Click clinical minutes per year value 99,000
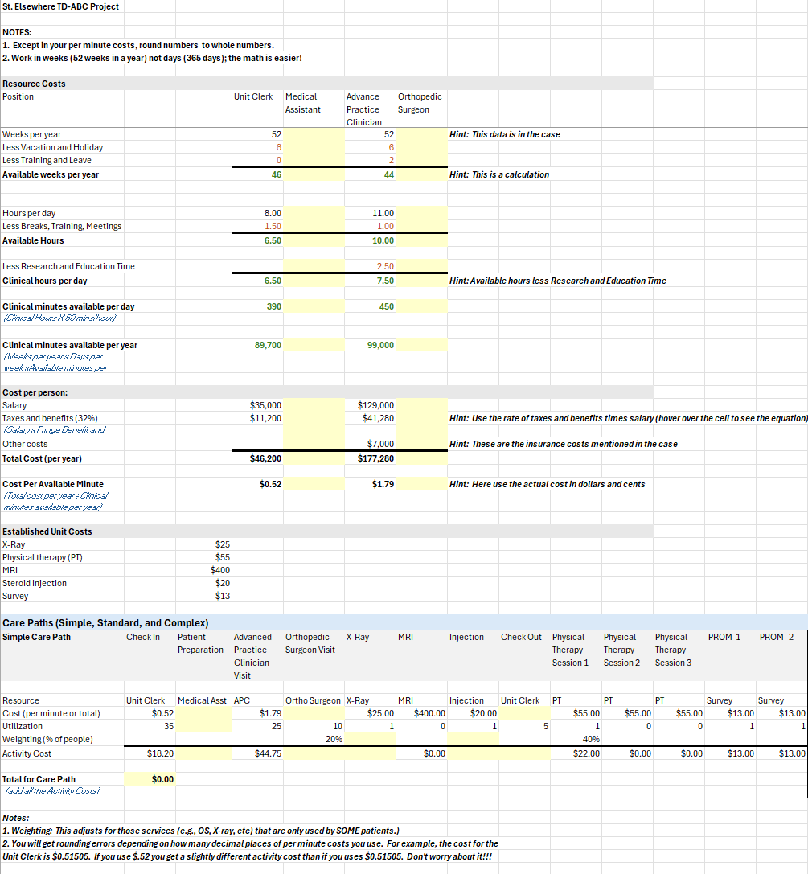 (370, 345)
